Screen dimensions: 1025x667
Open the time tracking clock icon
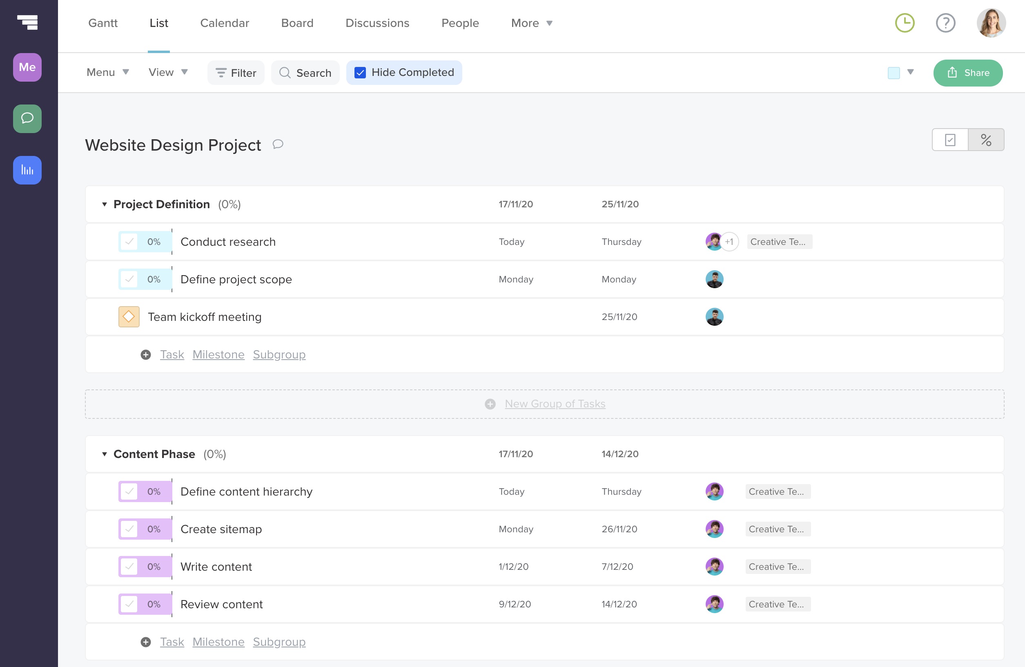[x=905, y=23]
